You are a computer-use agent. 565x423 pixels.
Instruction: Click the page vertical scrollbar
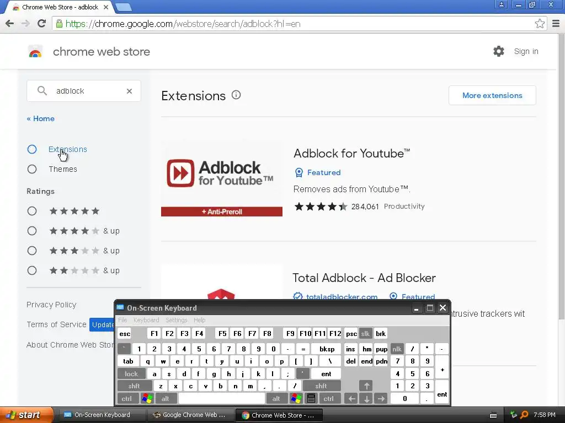(561, 176)
